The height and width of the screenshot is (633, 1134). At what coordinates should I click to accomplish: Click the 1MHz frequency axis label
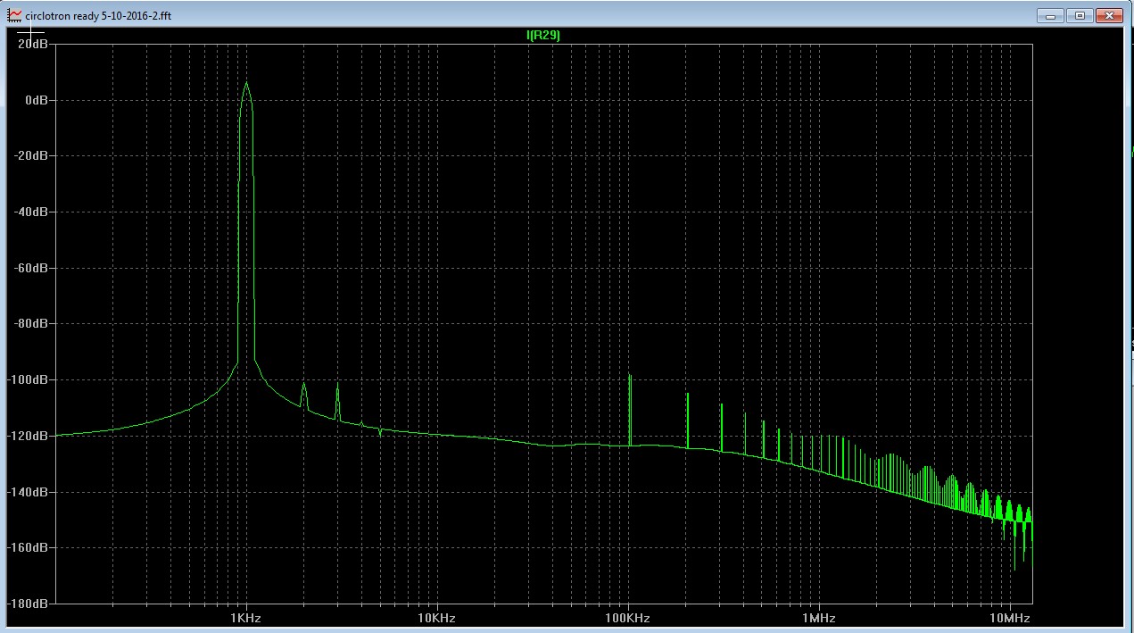coord(819,618)
